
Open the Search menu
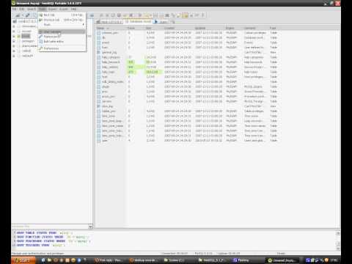click(x=32, y=9)
